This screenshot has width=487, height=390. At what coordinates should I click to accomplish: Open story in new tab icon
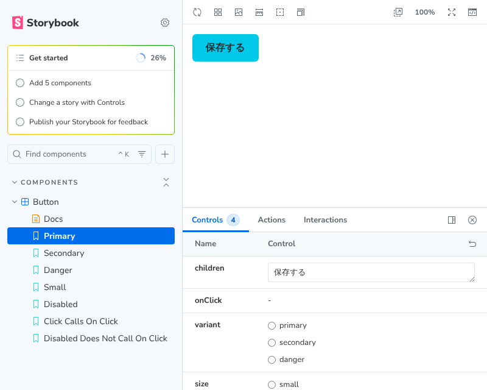click(x=398, y=12)
